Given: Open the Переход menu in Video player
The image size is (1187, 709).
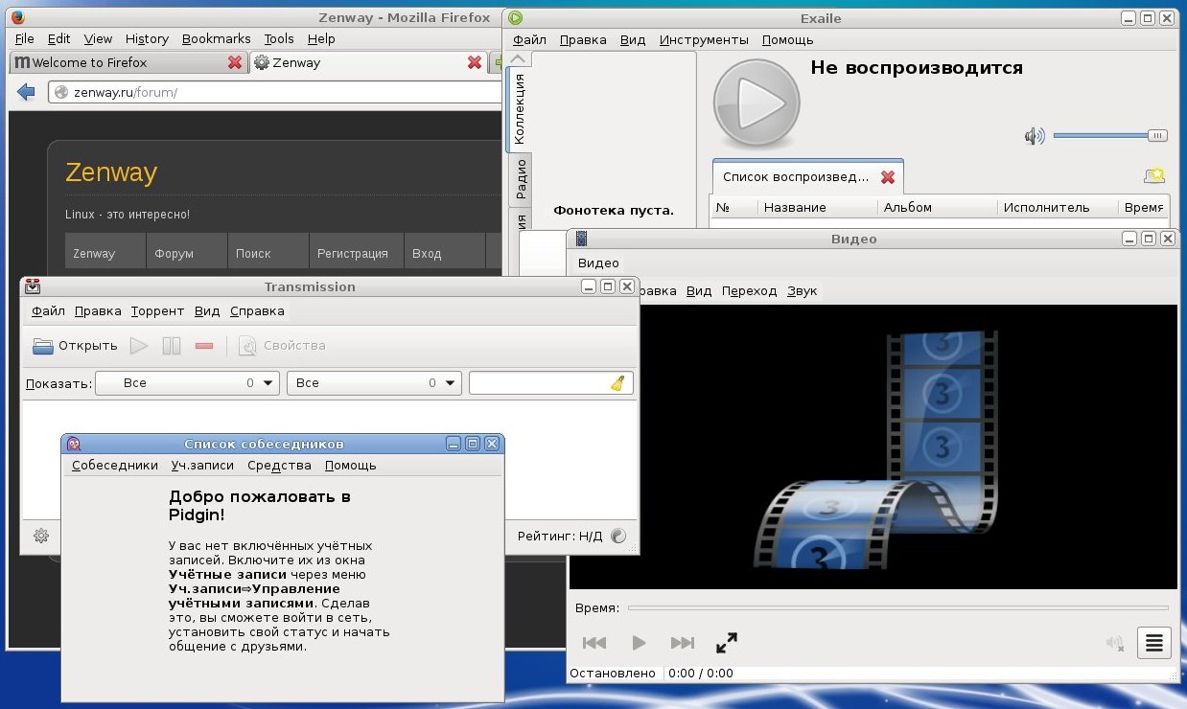Looking at the screenshot, I should click(749, 290).
